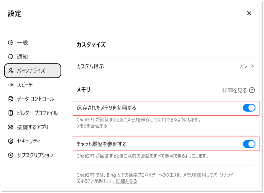The image size is (264, 193).
Task: Click the 接続するアプリ grid icon
Action: pyautogui.click(x=11, y=127)
